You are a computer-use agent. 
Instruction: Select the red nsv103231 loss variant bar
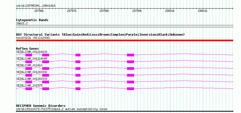(x=125, y=40)
